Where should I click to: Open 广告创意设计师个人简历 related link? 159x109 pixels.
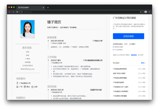(121, 87)
